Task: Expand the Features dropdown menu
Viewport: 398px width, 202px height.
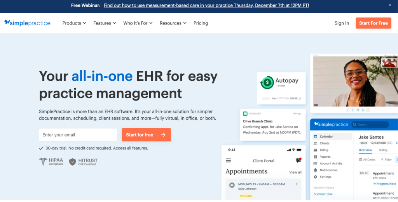Action: point(105,23)
